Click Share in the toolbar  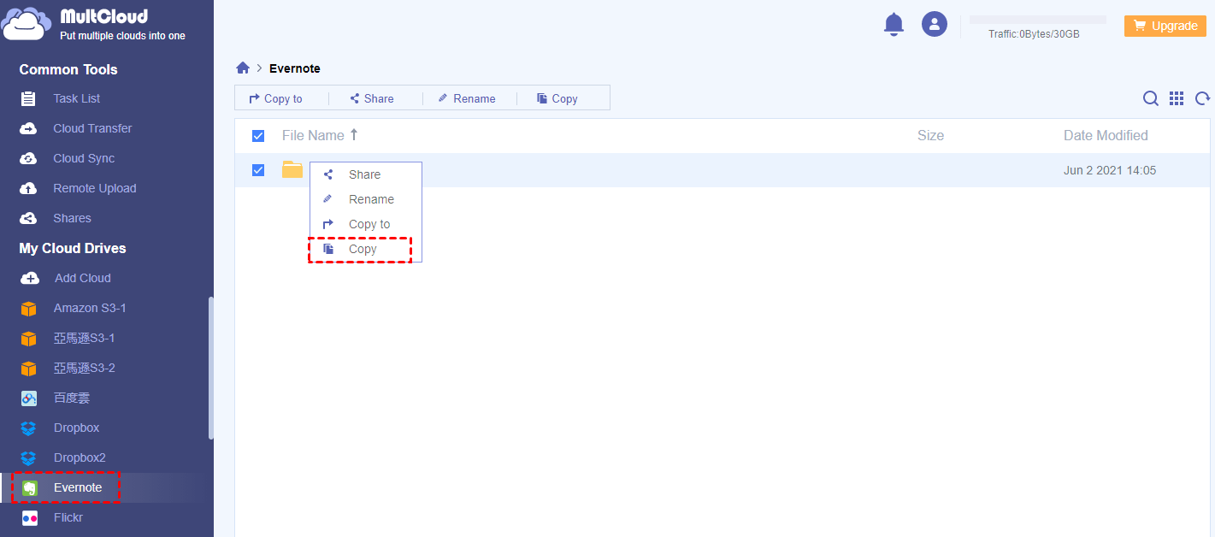point(372,98)
